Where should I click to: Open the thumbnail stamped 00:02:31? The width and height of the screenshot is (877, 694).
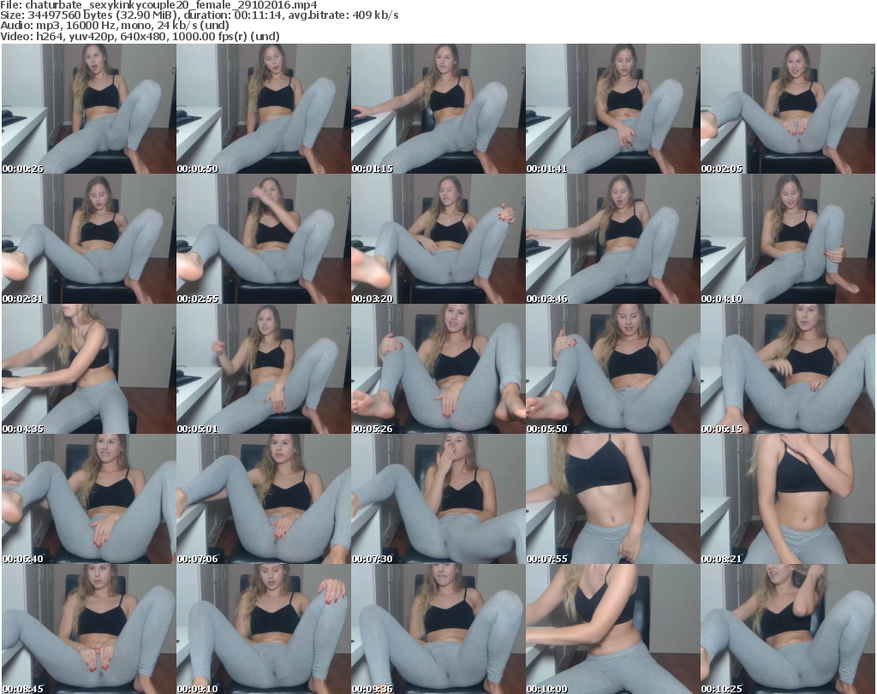(x=89, y=239)
